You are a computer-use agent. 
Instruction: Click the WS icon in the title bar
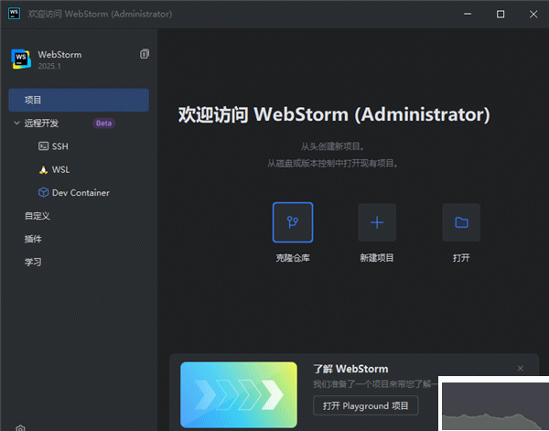click(14, 14)
